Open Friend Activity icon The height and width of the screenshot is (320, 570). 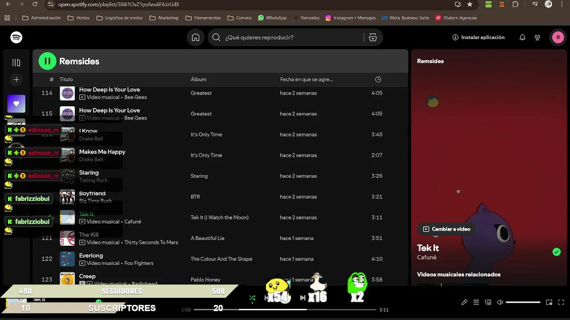pyautogui.click(x=537, y=37)
